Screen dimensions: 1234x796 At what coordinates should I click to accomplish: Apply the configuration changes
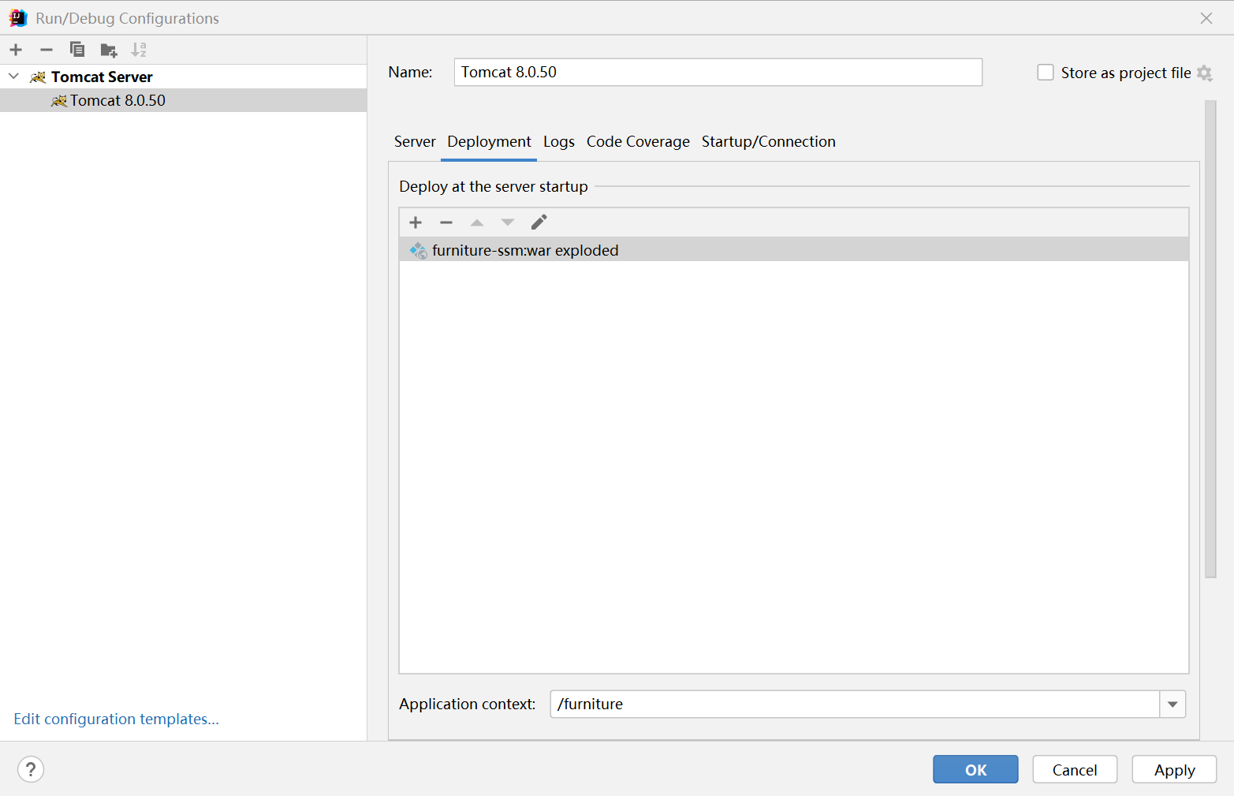[x=1174, y=770]
